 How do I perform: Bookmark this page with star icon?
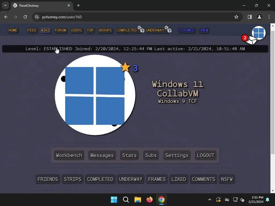point(236,17)
